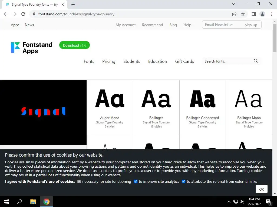Click the padlock site info icon
Image resolution: width=277 pixels, height=207 pixels.
(x=34, y=14)
